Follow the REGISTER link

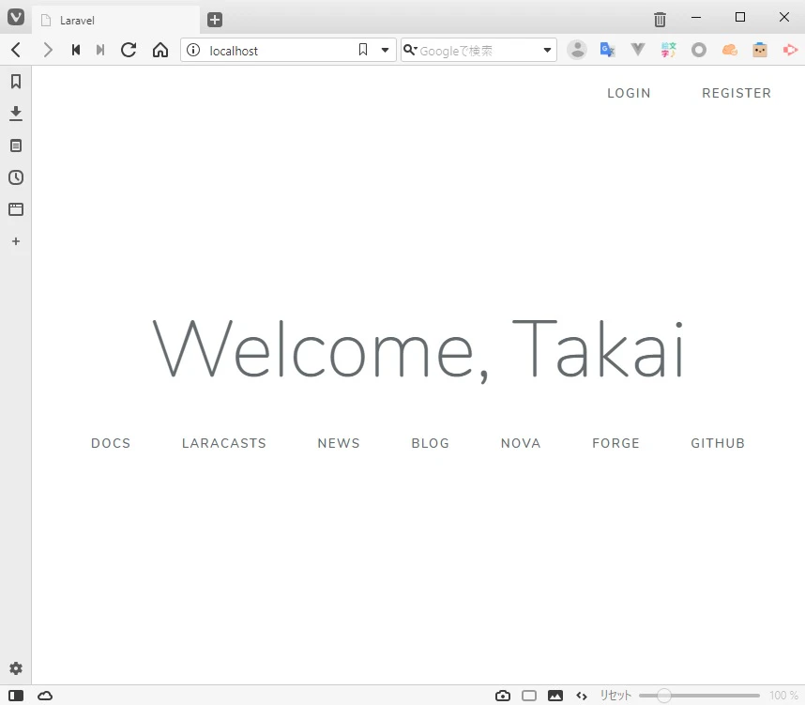[x=737, y=93]
